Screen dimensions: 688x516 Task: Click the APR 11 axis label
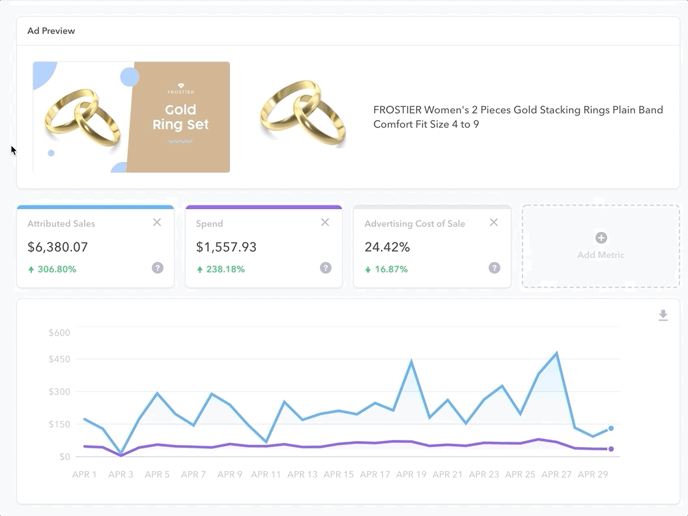(266, 474)
